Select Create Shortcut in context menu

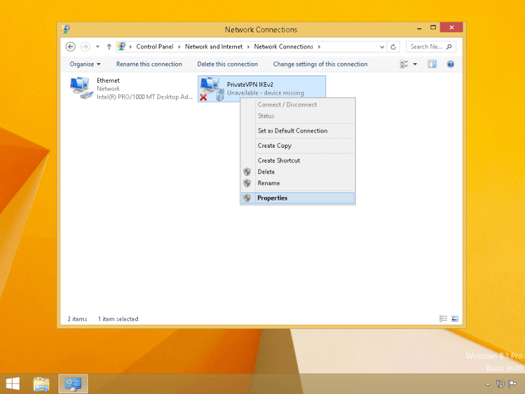pos(279,160)
